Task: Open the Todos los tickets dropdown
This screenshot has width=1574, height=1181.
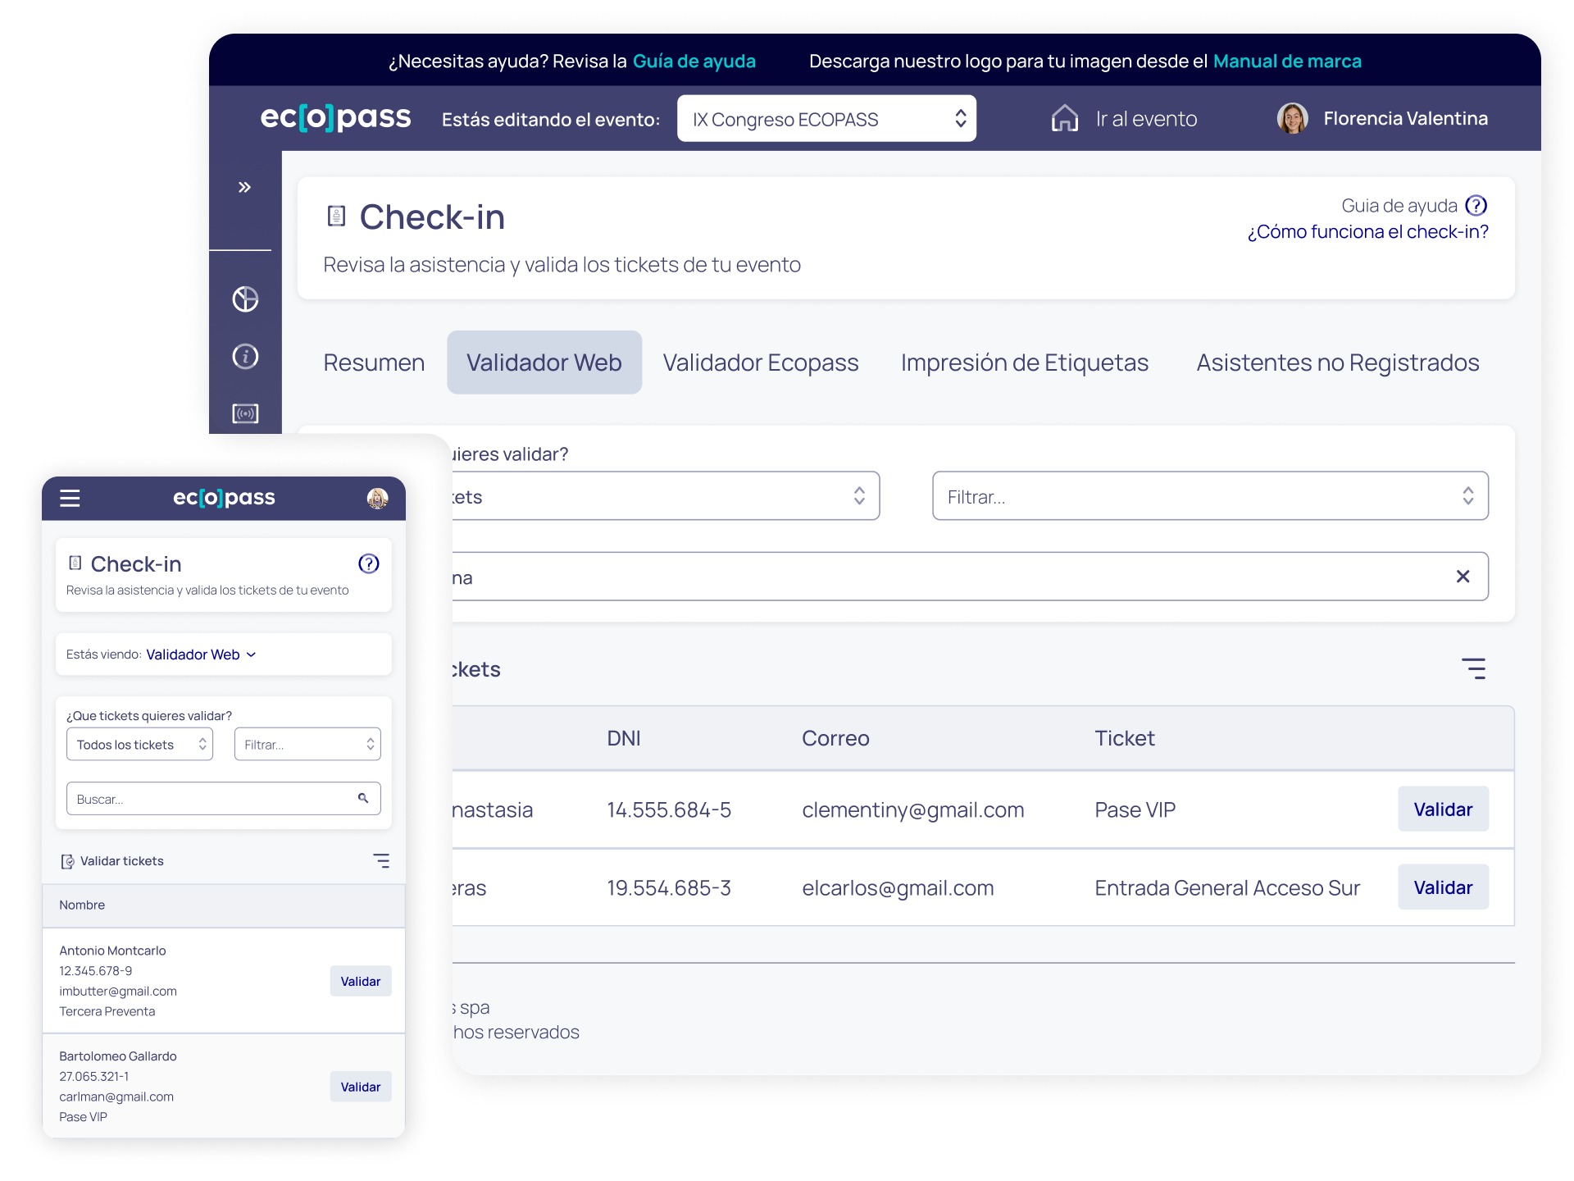Action: coord(139,744)
